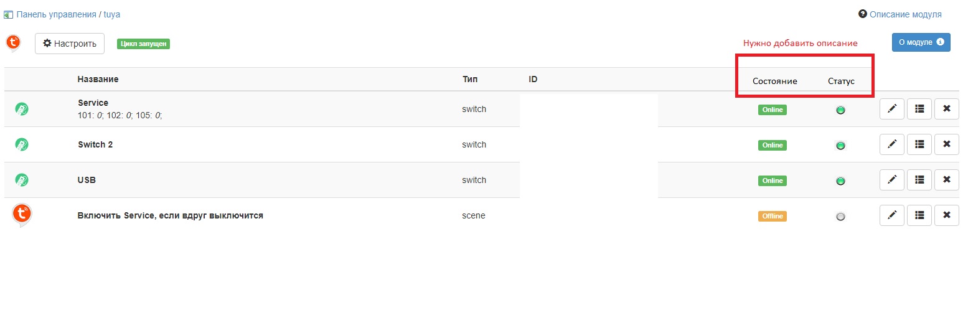This screenshot has height=333, width=963.
Task: Go to Панель управления breadcrumb link
Action: [x=57, y=14]
